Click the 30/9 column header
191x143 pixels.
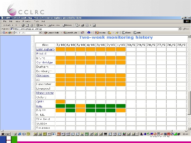point(131,45)
